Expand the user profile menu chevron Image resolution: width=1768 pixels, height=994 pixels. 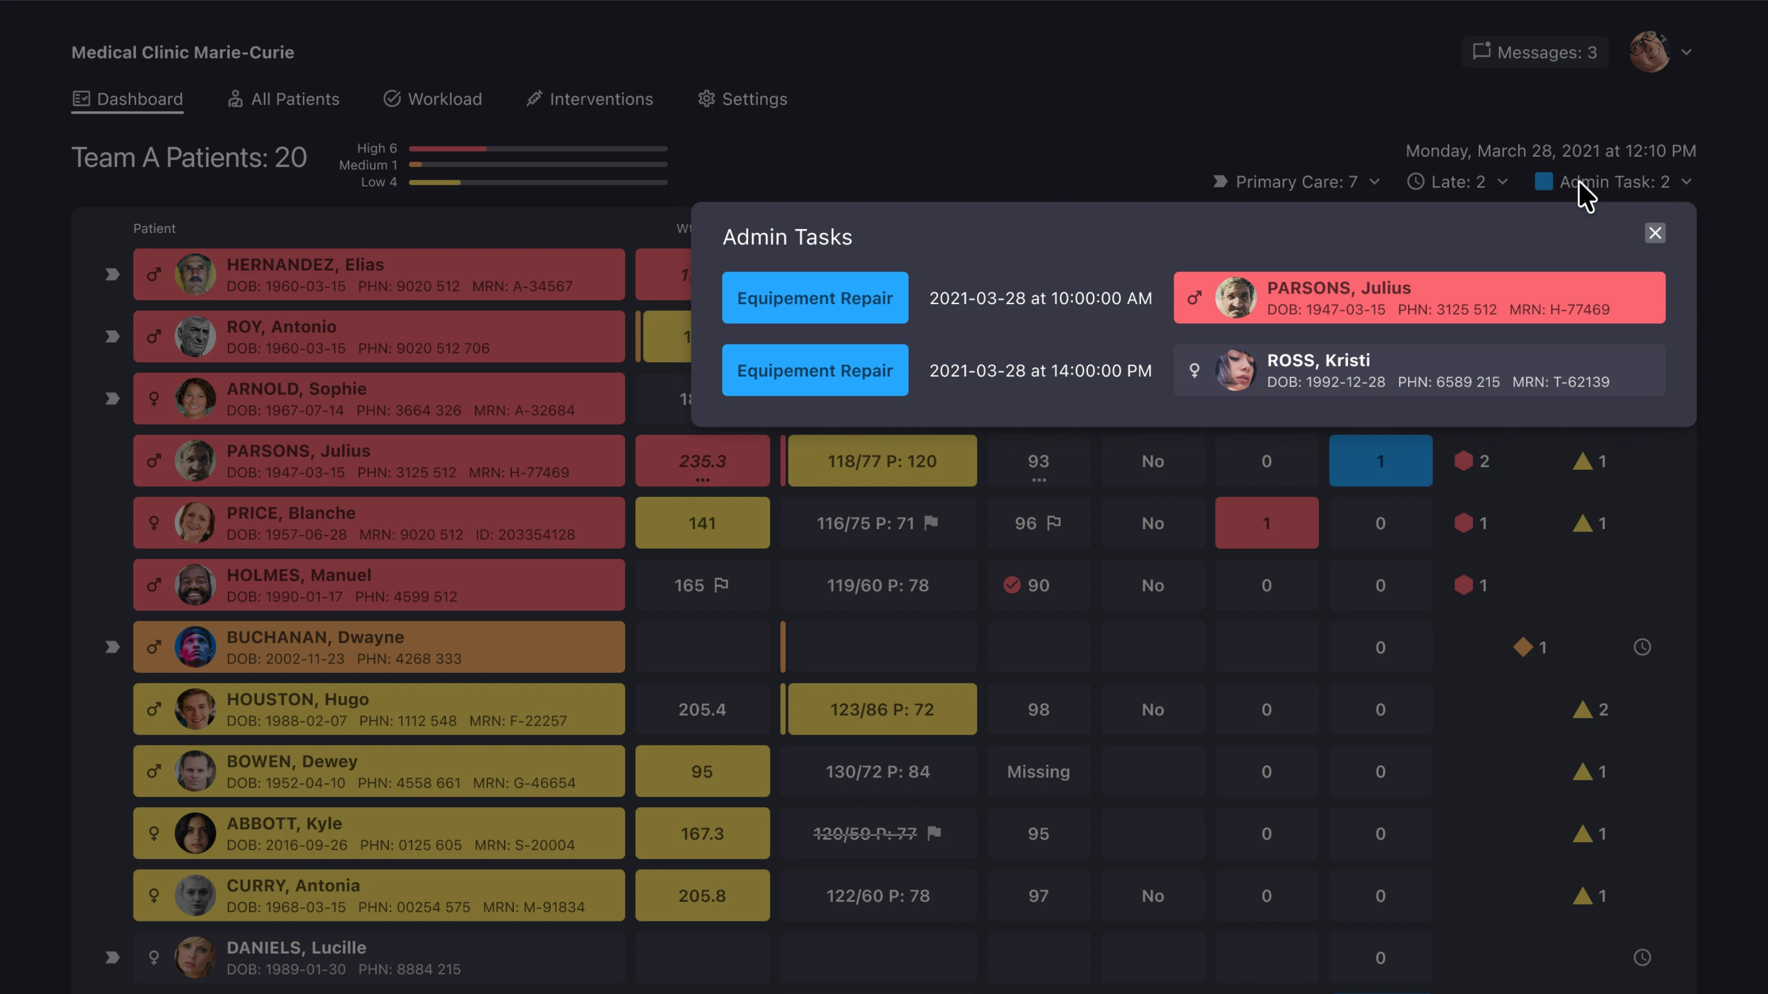pos(1686,52)
